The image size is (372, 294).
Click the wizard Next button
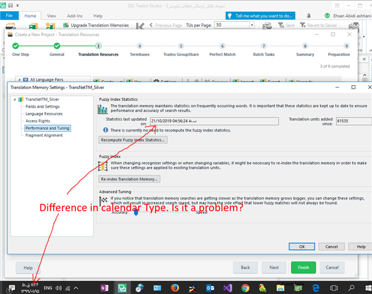pyautogui.click(x=274, y=268)
